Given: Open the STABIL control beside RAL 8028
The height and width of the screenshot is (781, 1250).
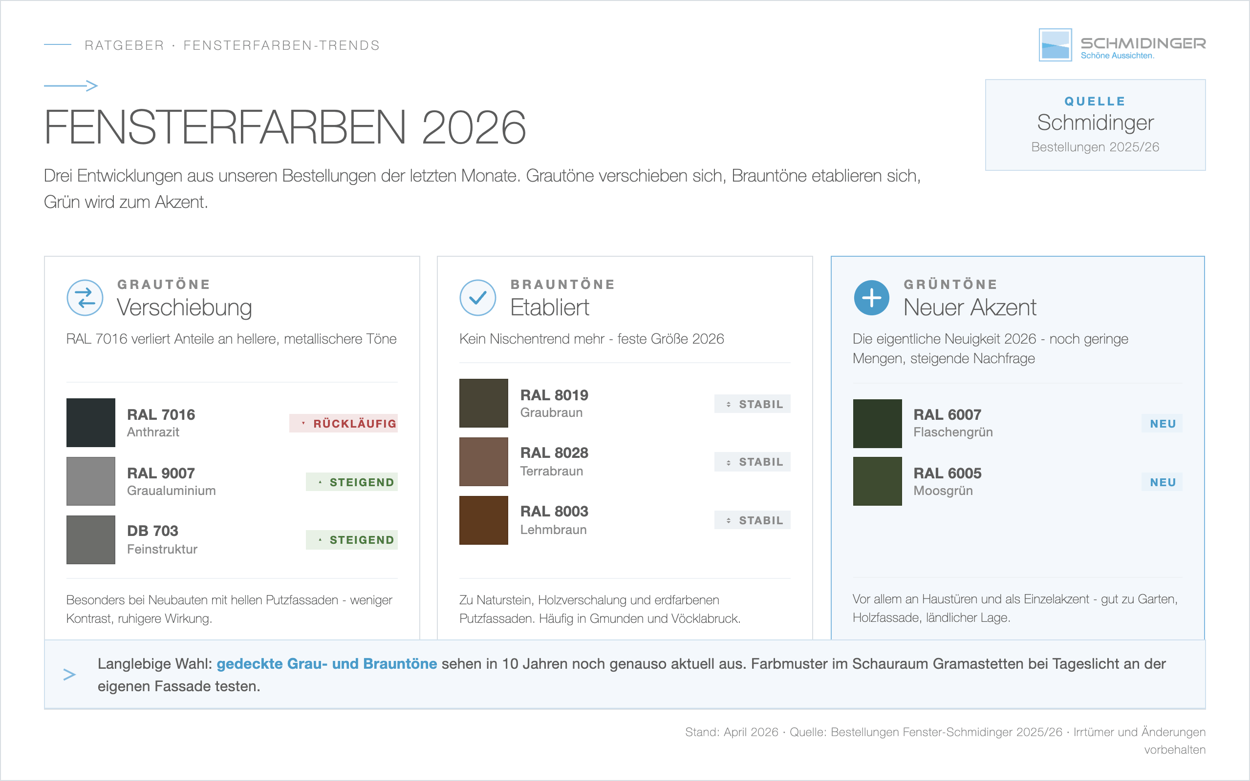Looking at the screenshot, I should (752, 462).
